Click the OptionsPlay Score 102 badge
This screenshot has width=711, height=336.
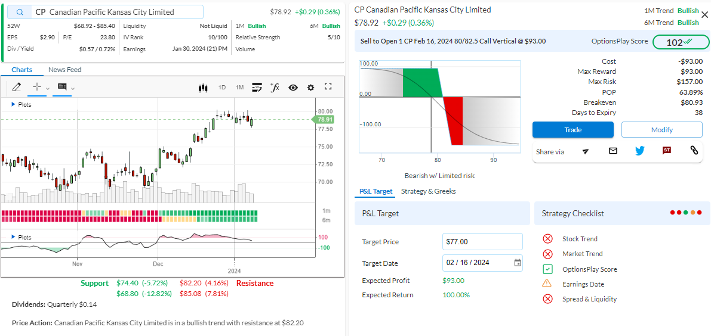[x=680, y=42]
